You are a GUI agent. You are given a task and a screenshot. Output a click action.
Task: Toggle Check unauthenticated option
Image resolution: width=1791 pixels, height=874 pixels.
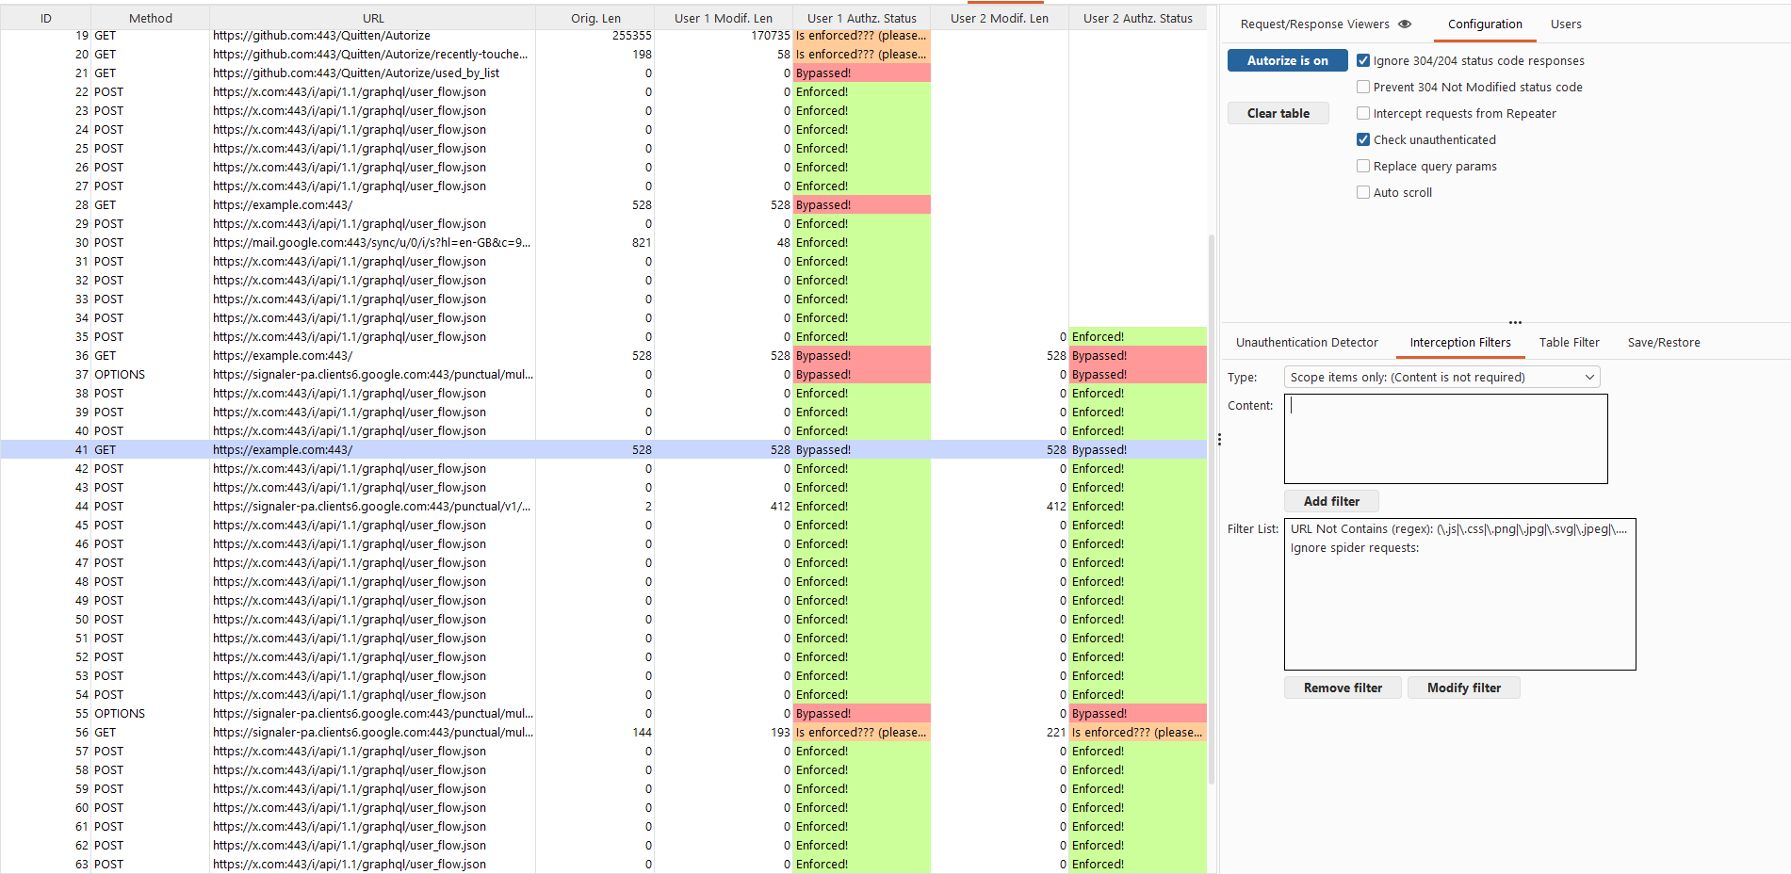[x=1363, y=140]
